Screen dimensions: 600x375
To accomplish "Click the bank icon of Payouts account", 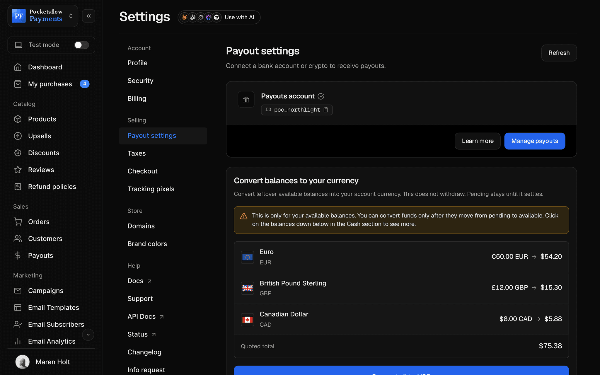I will point(246,100).
